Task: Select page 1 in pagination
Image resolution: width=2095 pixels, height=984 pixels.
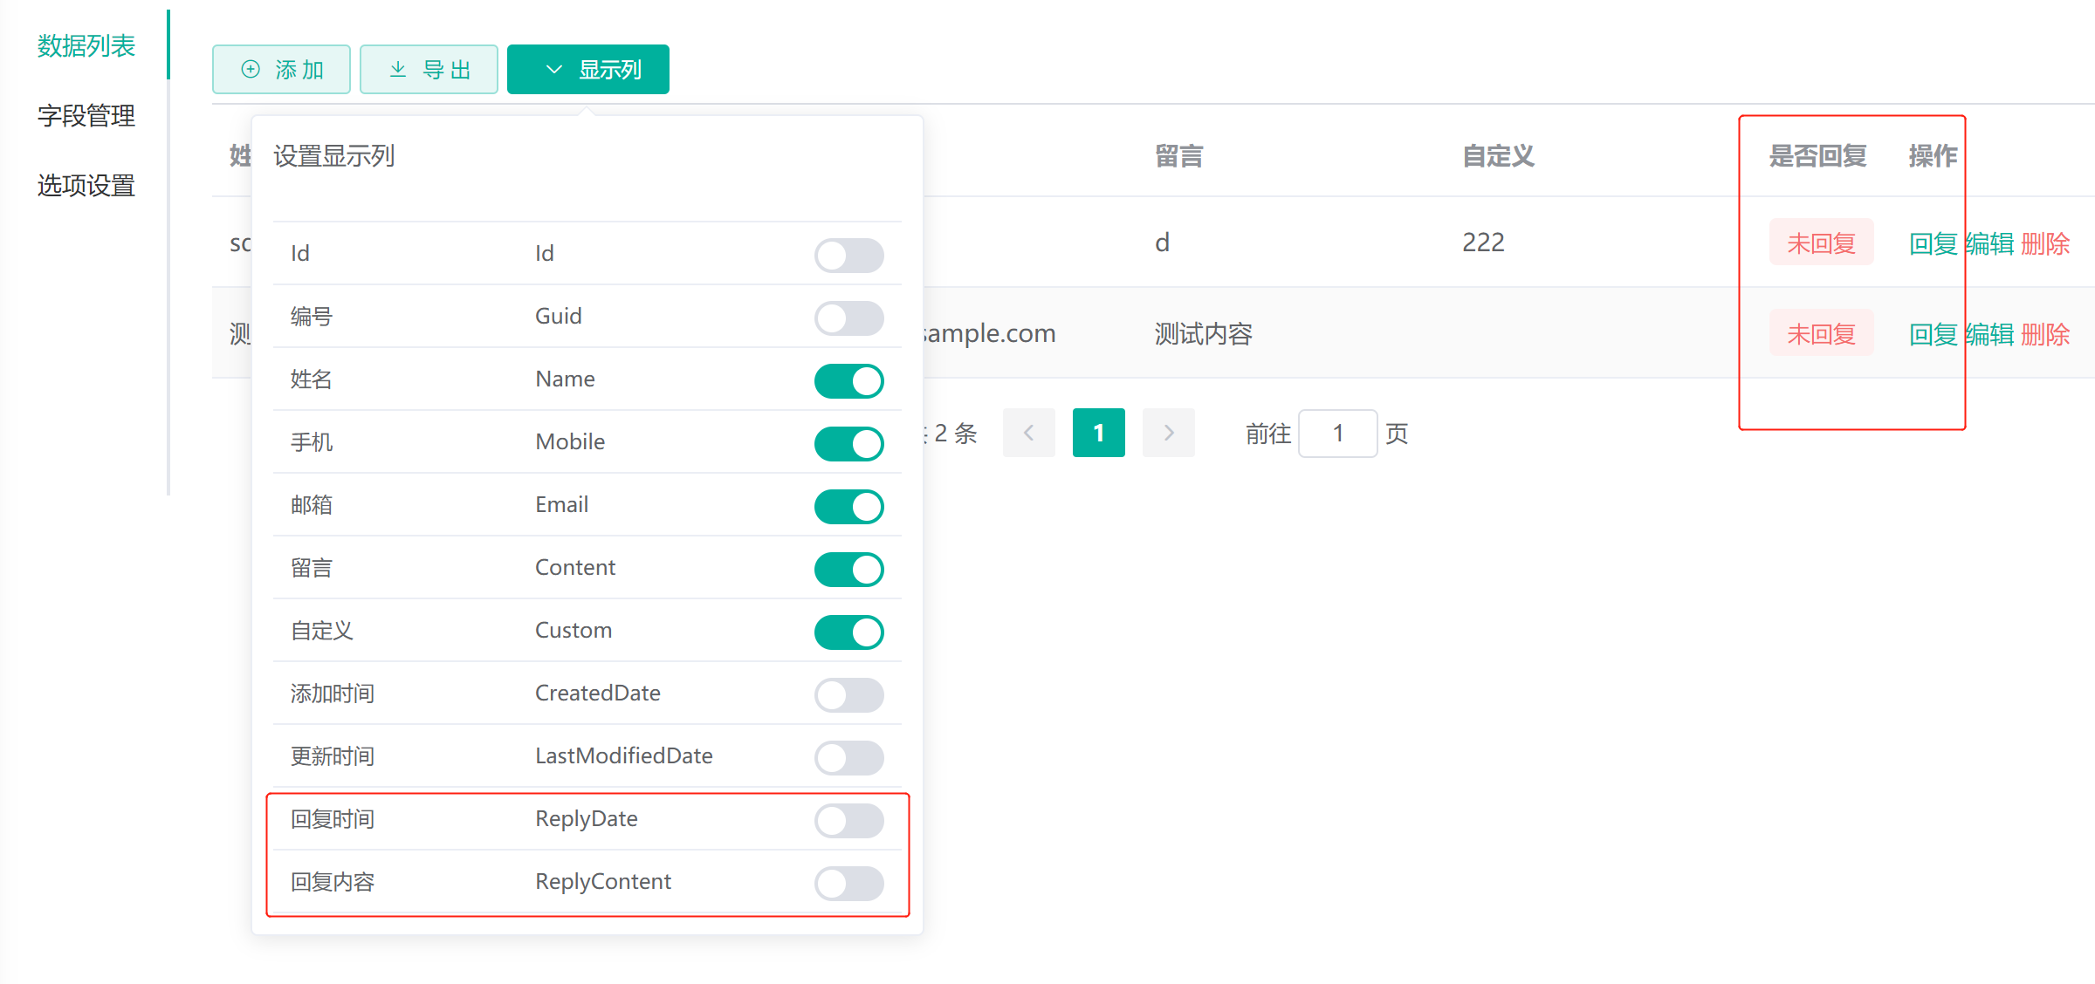Action: click(1098, 433)
